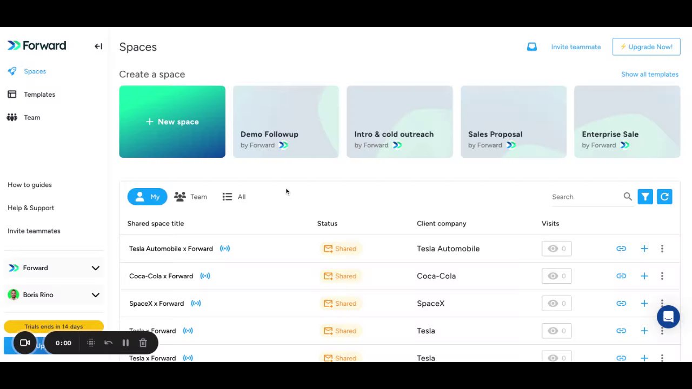Sort by Shared space title column

(x=155, y=224)
